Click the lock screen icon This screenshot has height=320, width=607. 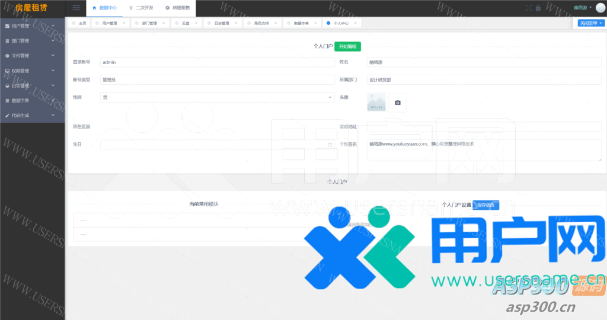coord(538,8)
